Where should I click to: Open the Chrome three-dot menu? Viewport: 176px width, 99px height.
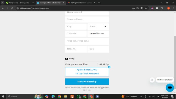coord(173,8)
